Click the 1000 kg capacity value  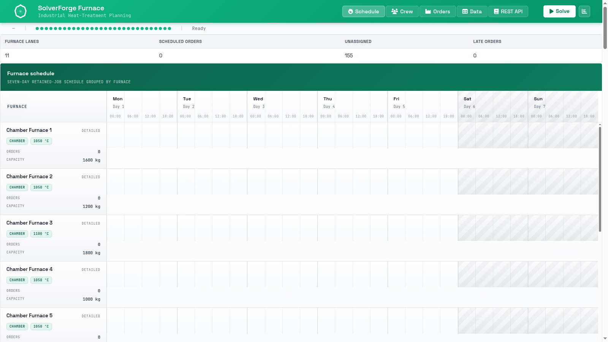click(x=92, y=299)
